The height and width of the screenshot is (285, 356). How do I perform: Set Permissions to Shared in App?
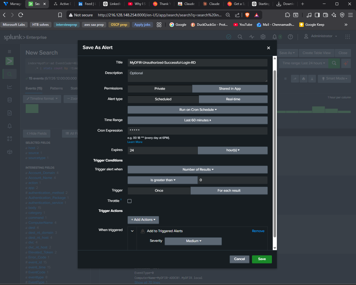[230, 89]
